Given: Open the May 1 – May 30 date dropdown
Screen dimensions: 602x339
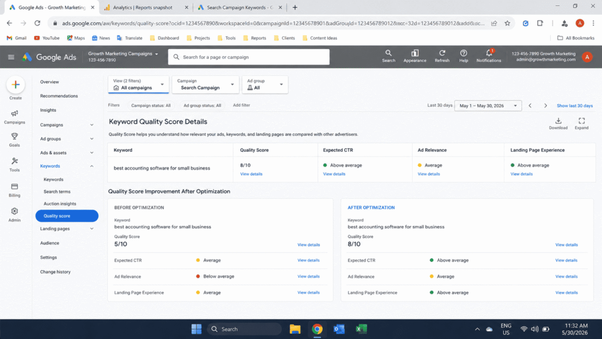Looking at the screenshot, I should [488, 106].
